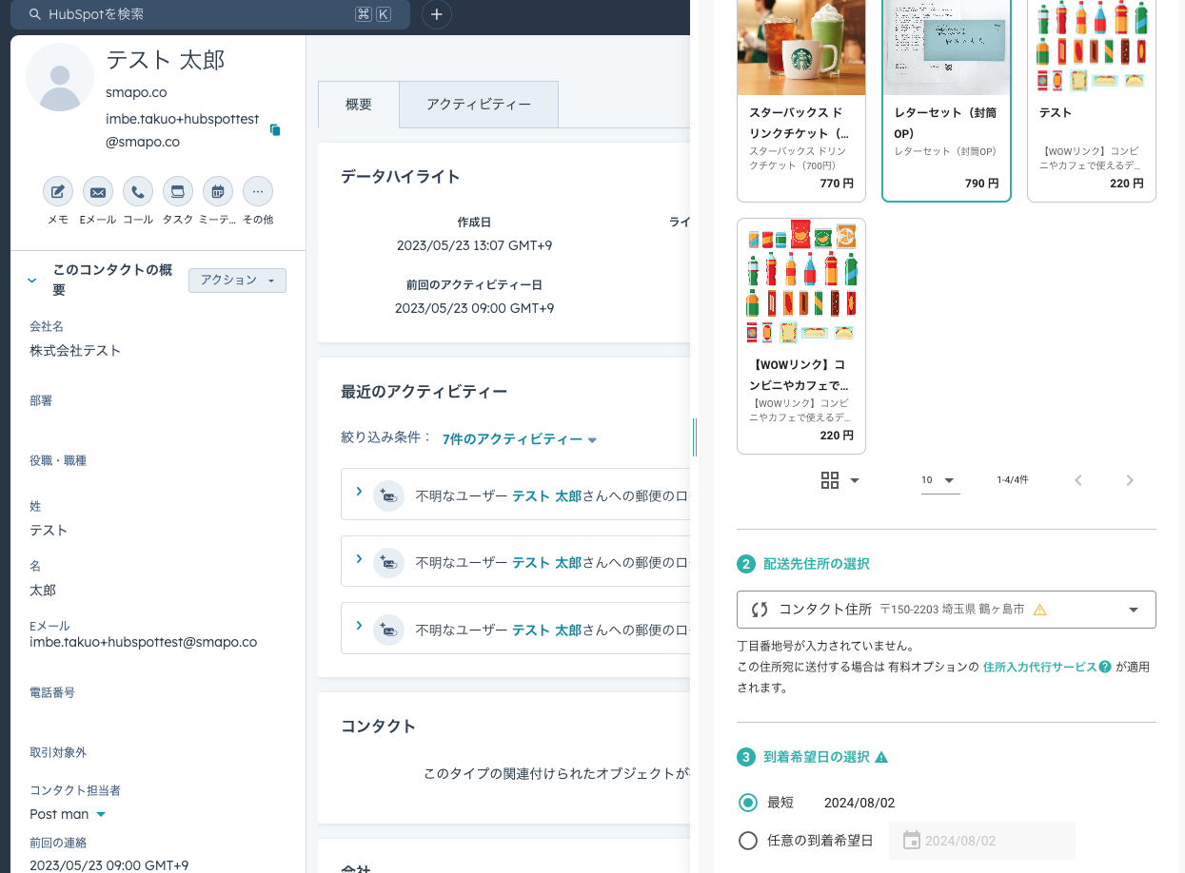
Task: Click the 作成日 value 2023/05/23 13:07 GMT+9
Action: 474,245
